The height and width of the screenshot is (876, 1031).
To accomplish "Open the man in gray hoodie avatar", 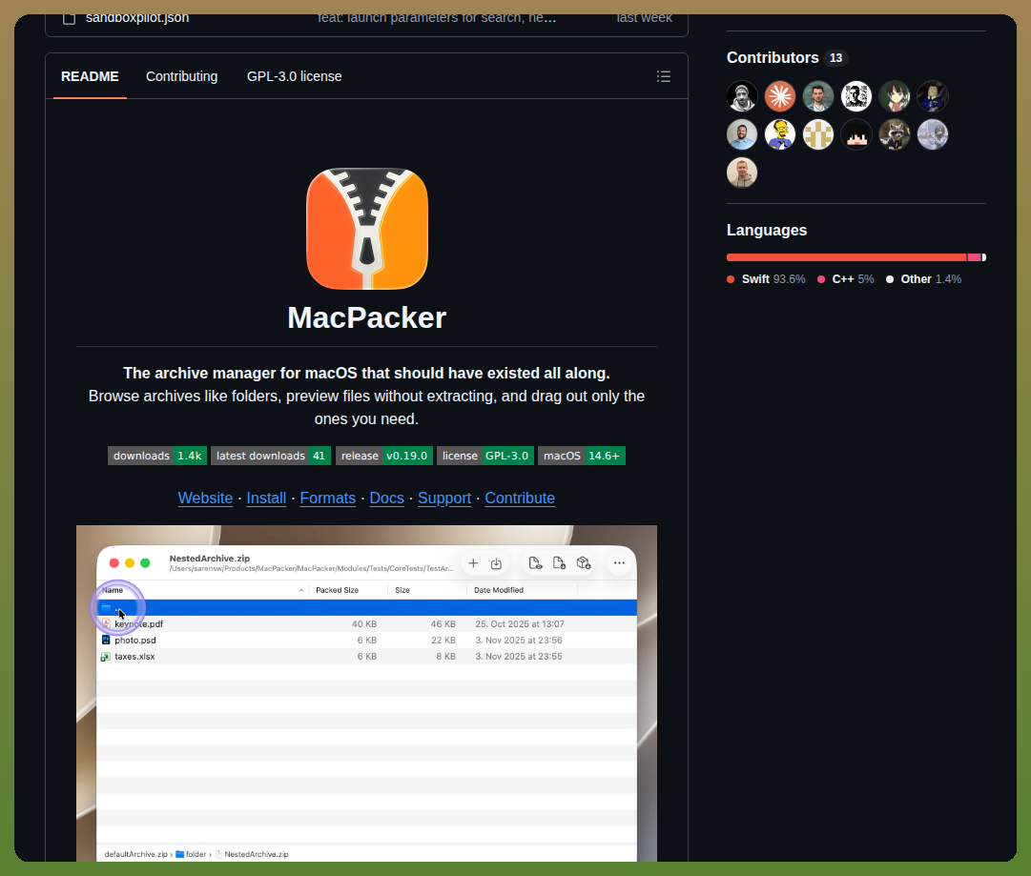I will [x=742, y=173].
